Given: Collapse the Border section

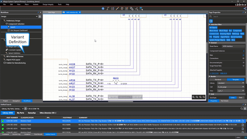Looking at the screenshot, I should coord(210,76).
